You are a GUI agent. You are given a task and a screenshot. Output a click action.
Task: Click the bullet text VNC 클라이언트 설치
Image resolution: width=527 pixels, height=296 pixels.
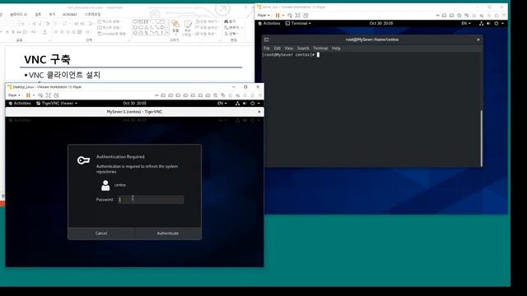click(64, 75)
